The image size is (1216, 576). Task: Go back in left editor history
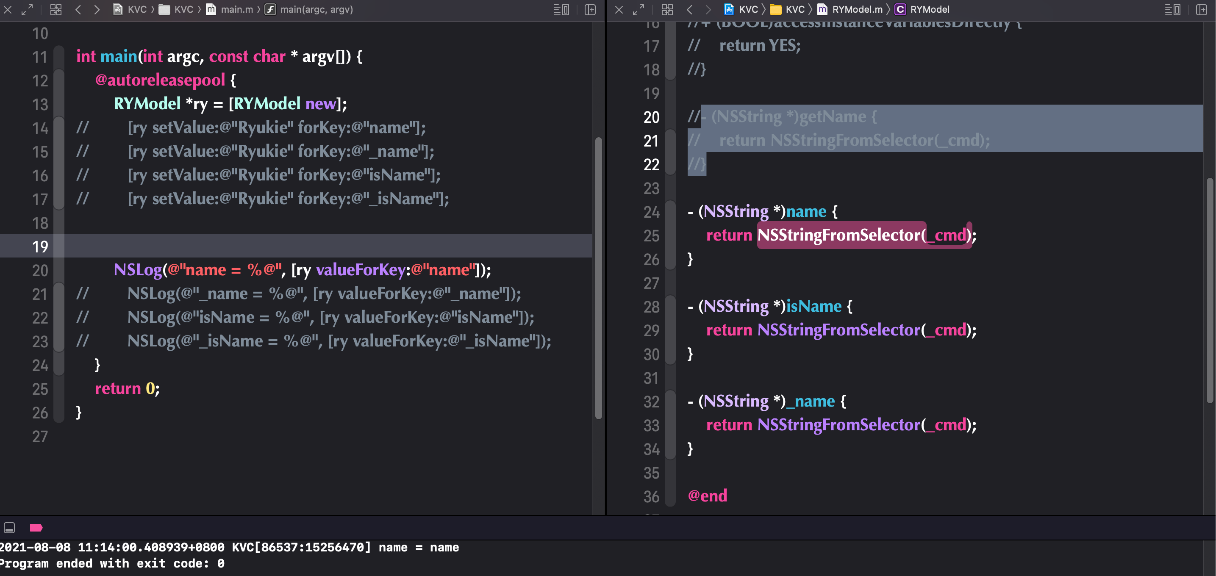[78, 9]
